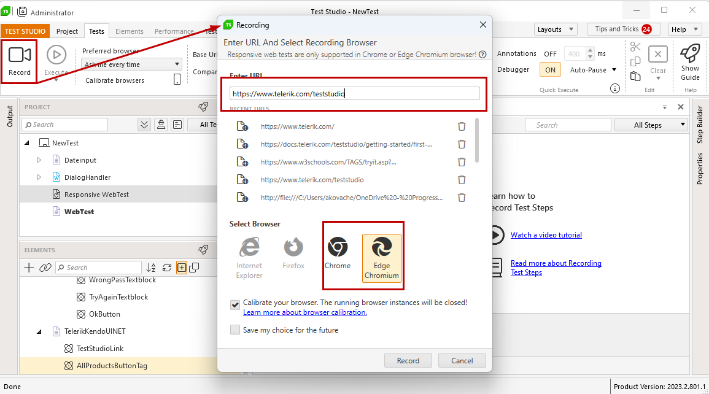Select the Edge Chromium browser icon
709x394 pixels.
382,247
